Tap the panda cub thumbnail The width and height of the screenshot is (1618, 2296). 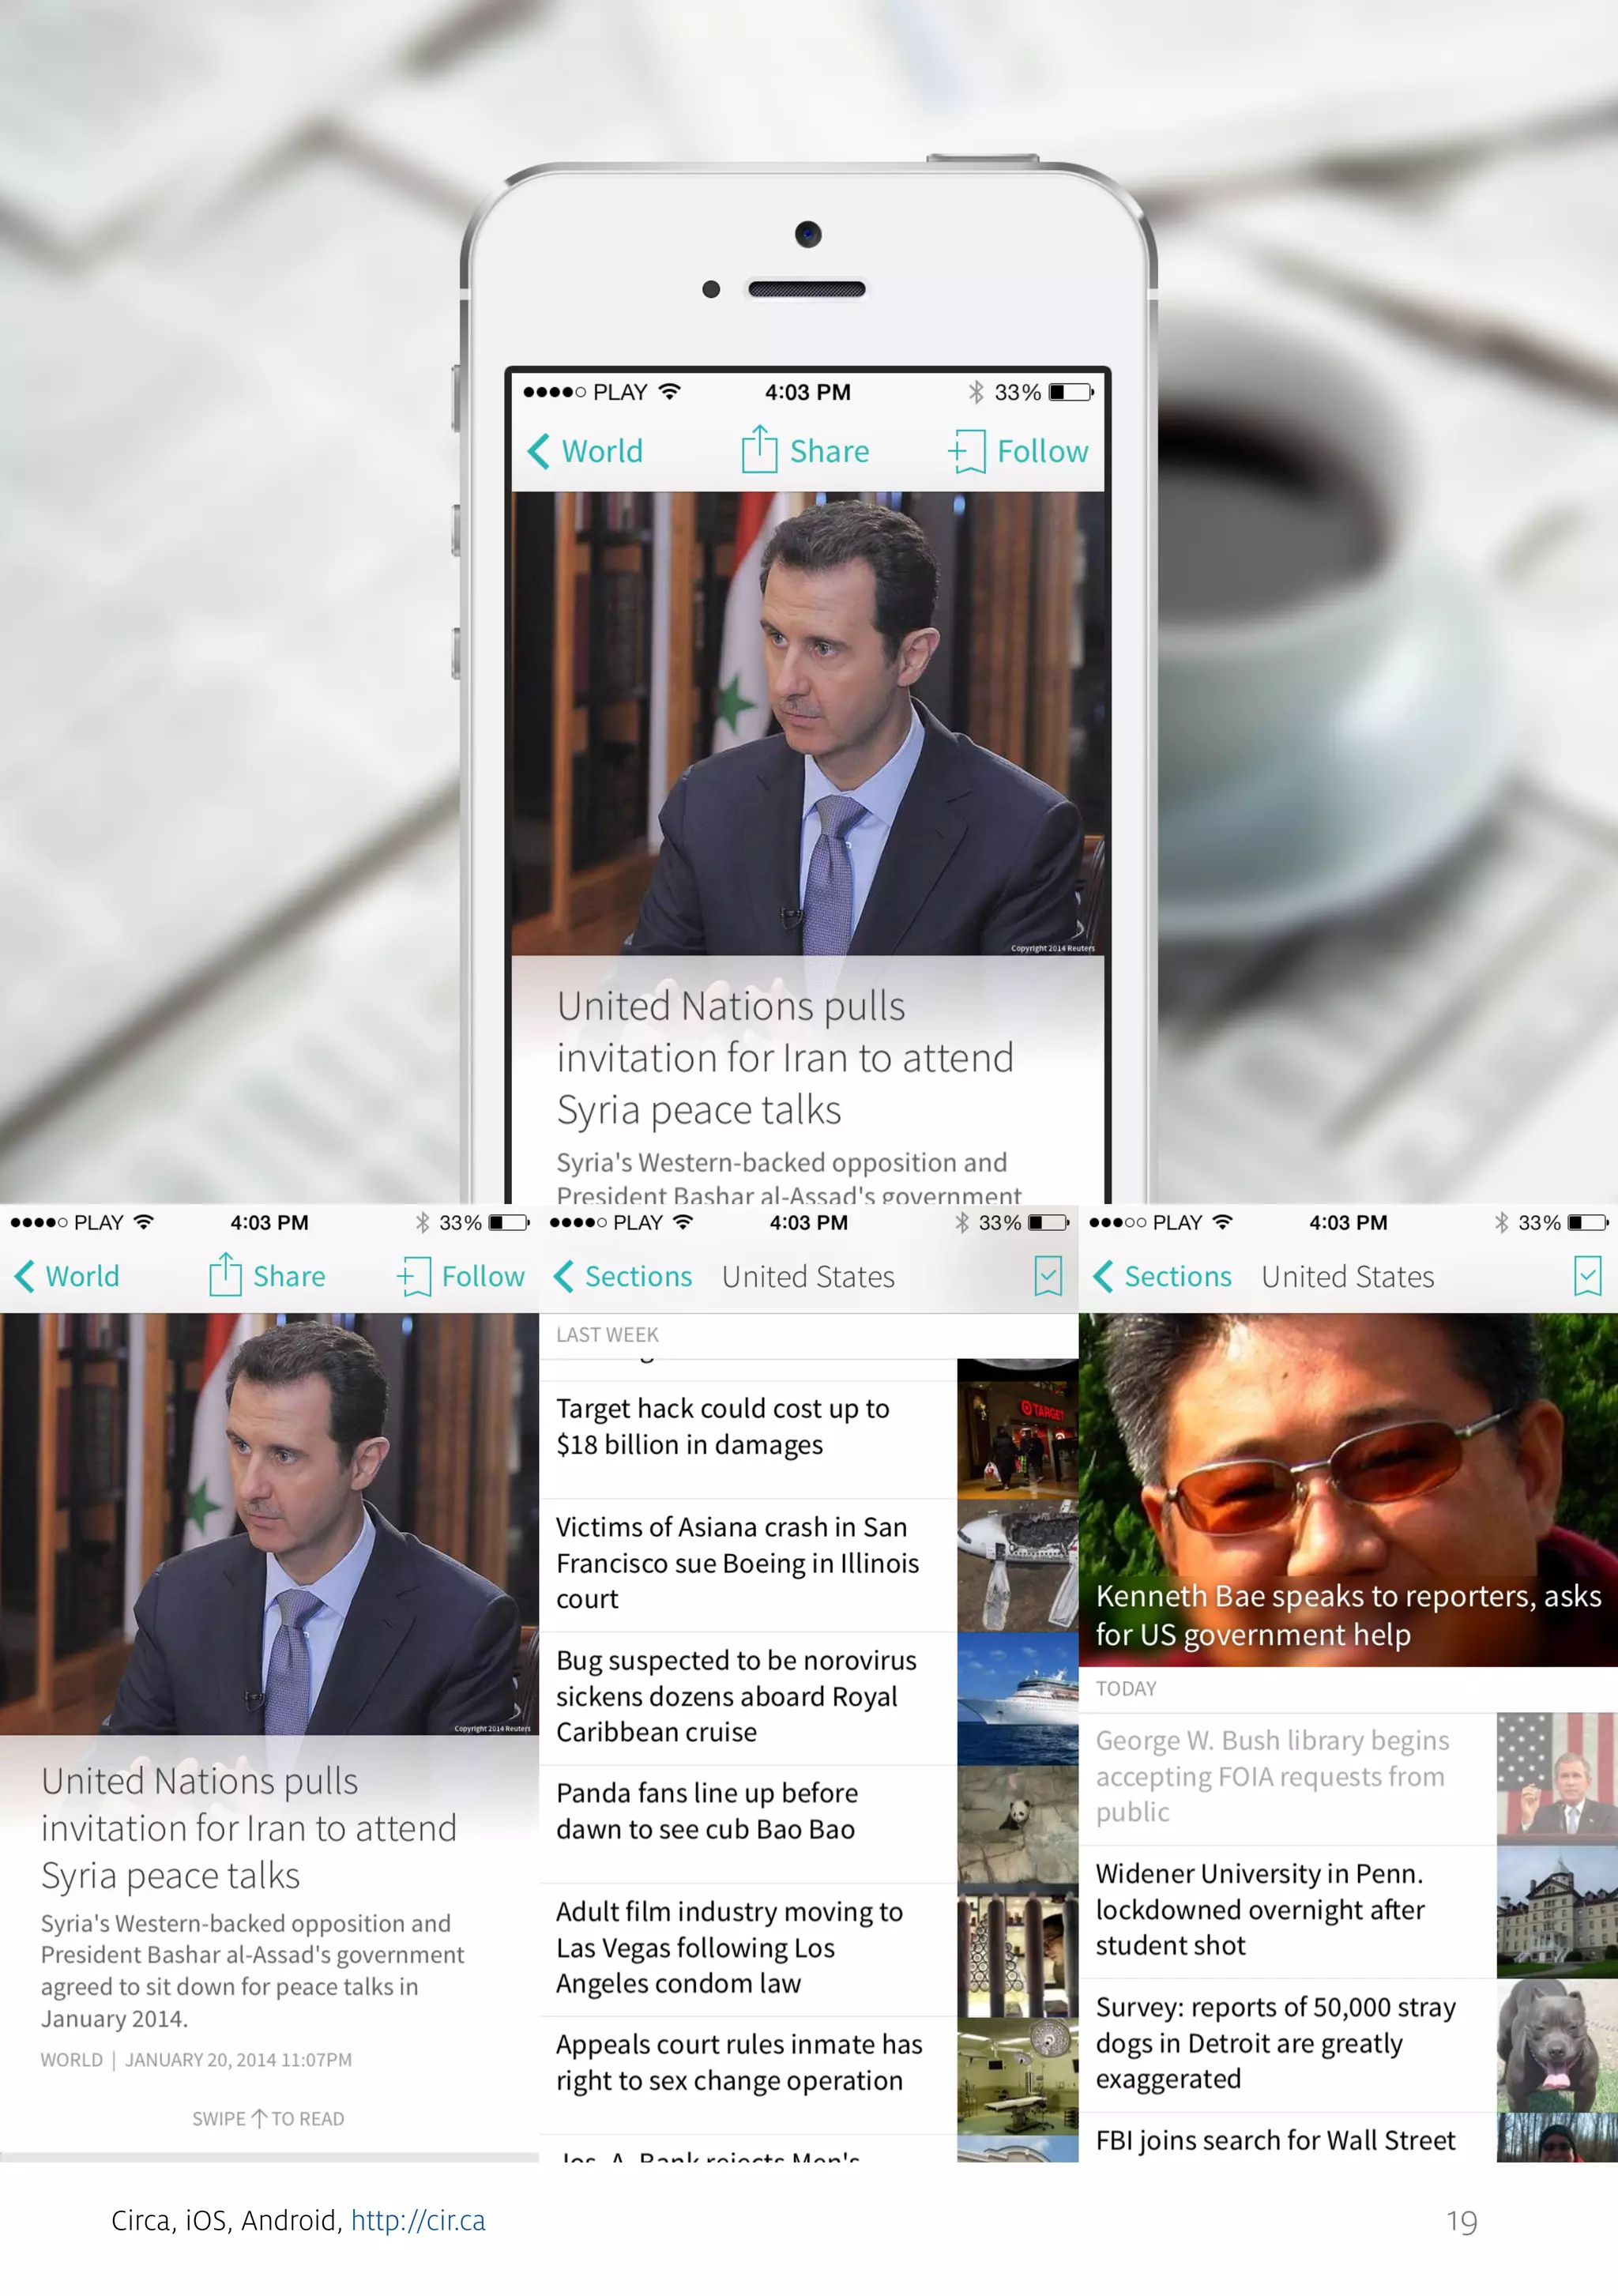click(x=1018, y=1824)
